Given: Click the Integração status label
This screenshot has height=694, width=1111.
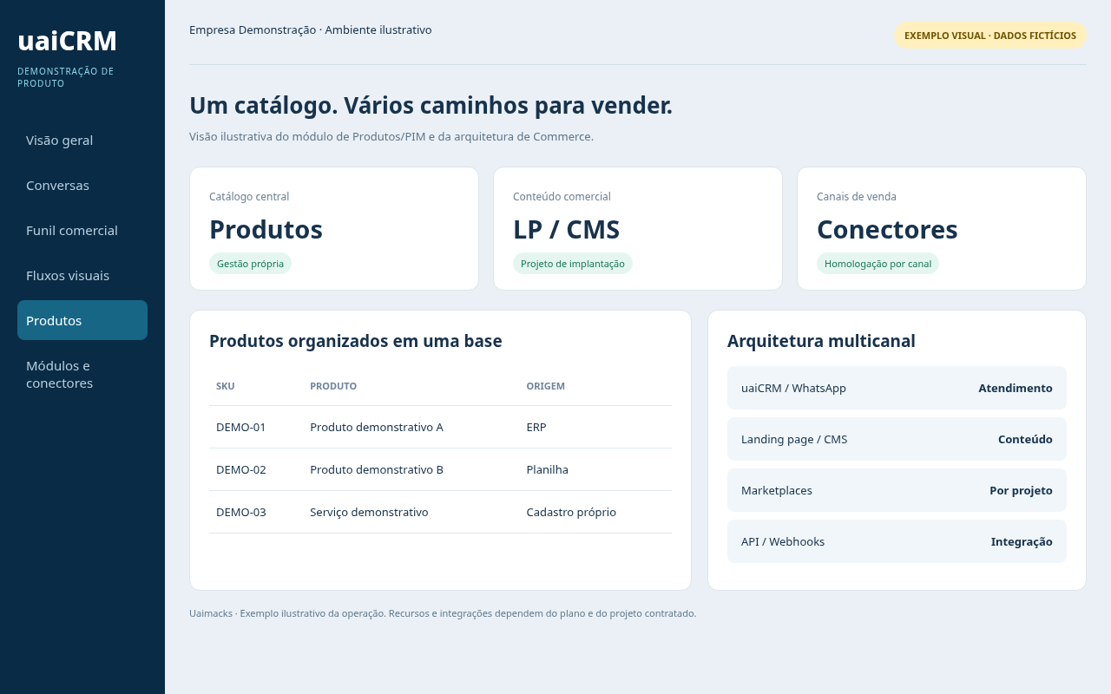Looking at the screenshot, I should pyautogui.click(x=1022, y=541).
